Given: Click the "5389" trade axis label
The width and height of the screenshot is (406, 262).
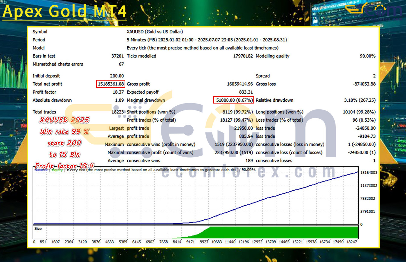Looking at the screenshot, I should [123, 242].
